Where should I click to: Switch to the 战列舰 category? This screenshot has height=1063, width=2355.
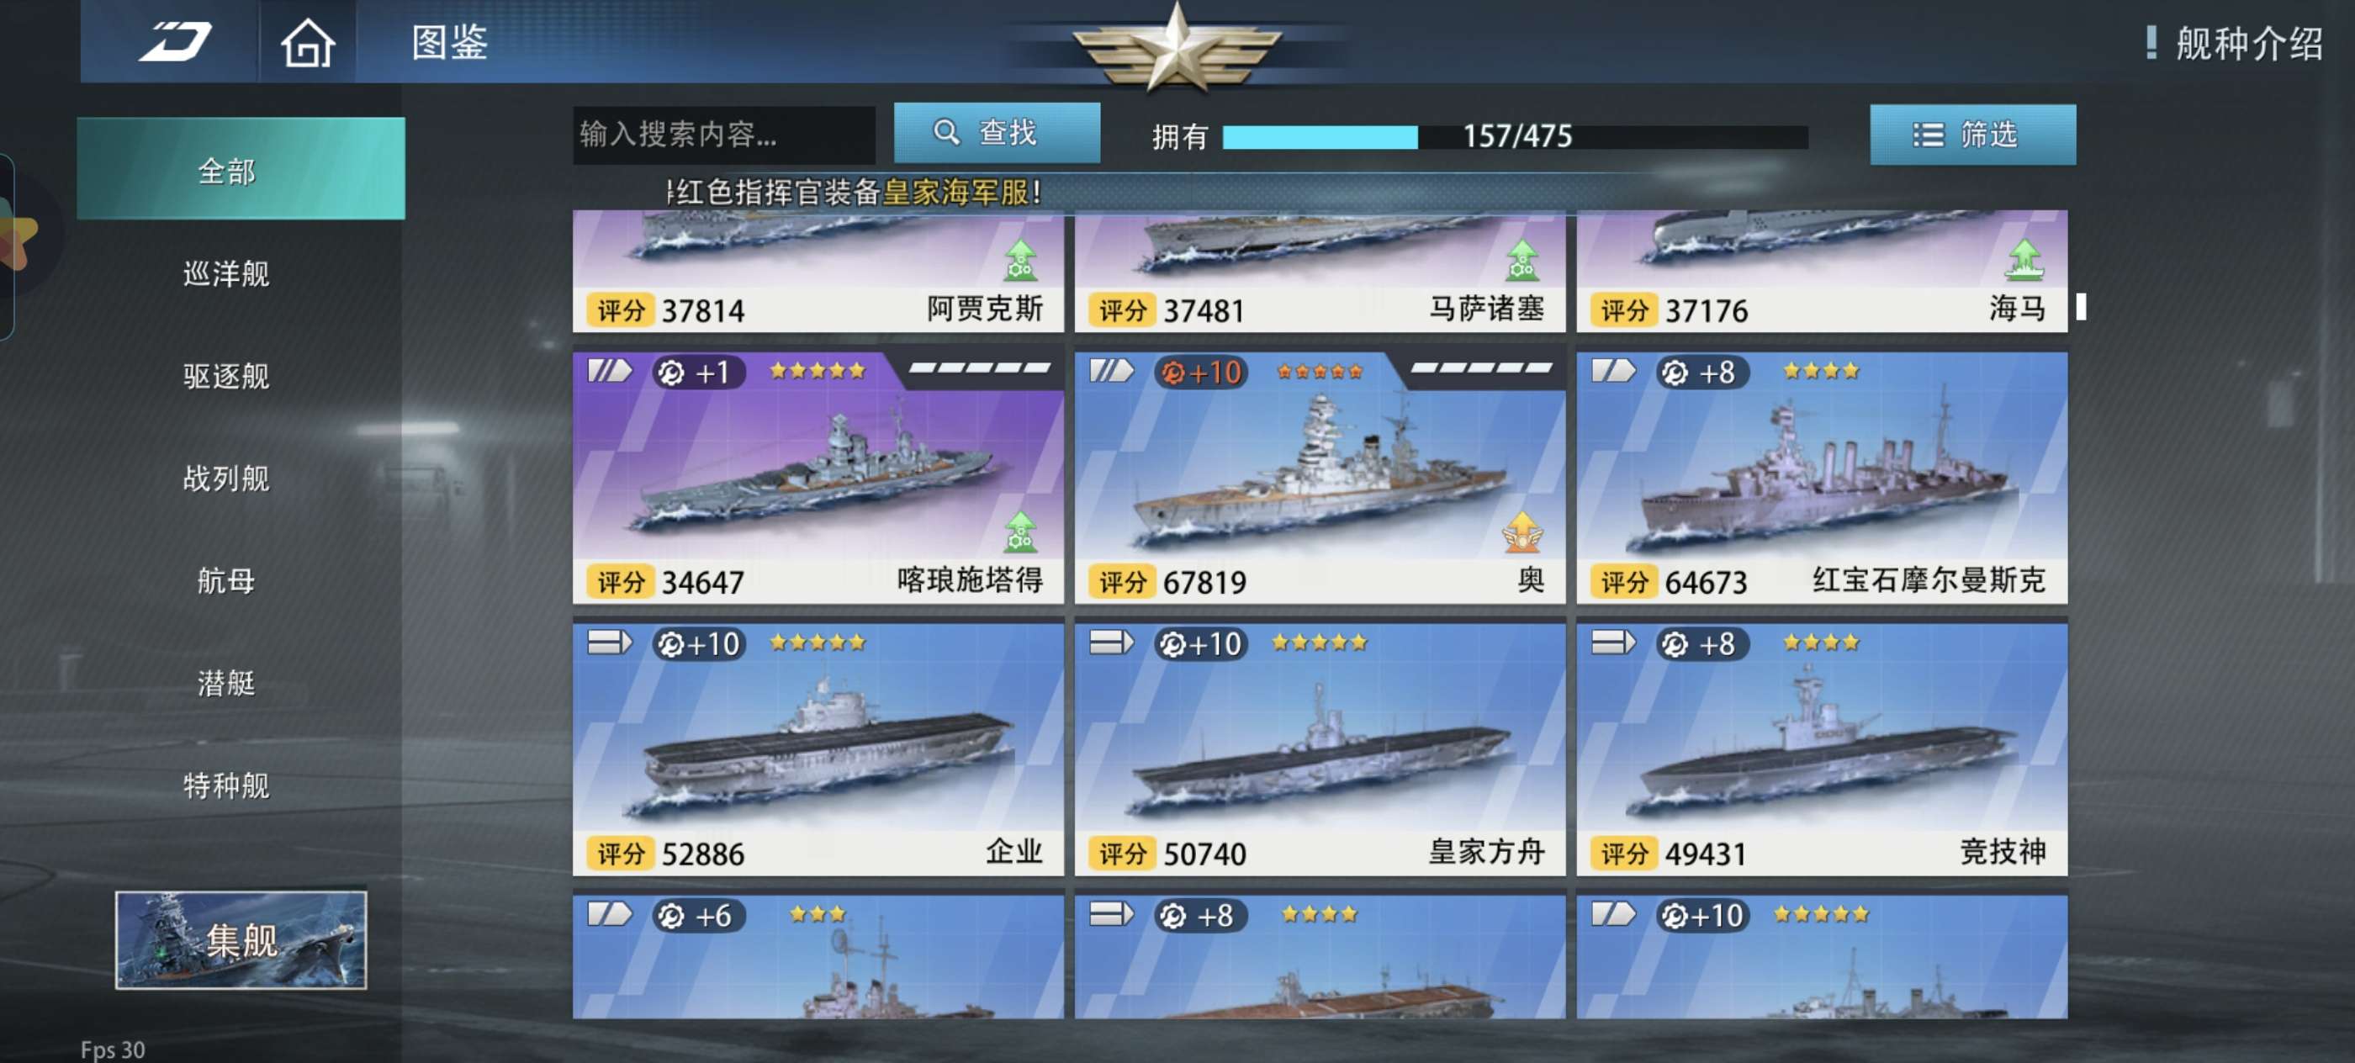pos(225,478)
